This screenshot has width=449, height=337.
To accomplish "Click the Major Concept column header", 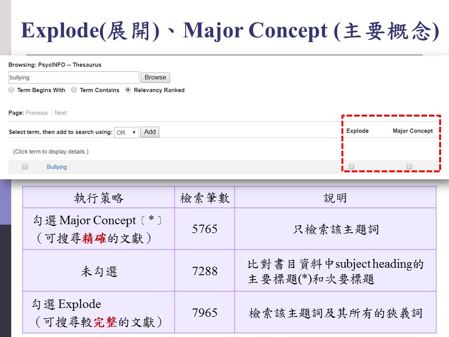I will [x=413, y=131].
